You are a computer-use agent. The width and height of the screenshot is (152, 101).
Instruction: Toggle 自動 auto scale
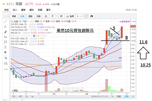pos(126,96)
